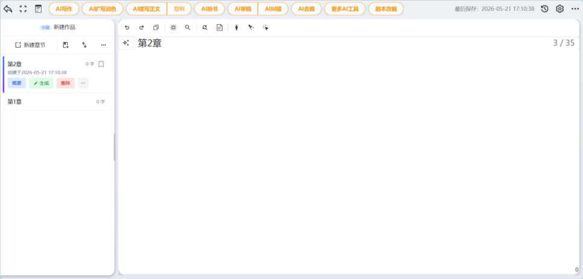The width and height of the screenshot is (583, 279).
Task: Select the 大纲 tab option
Action: pos(179,9)
